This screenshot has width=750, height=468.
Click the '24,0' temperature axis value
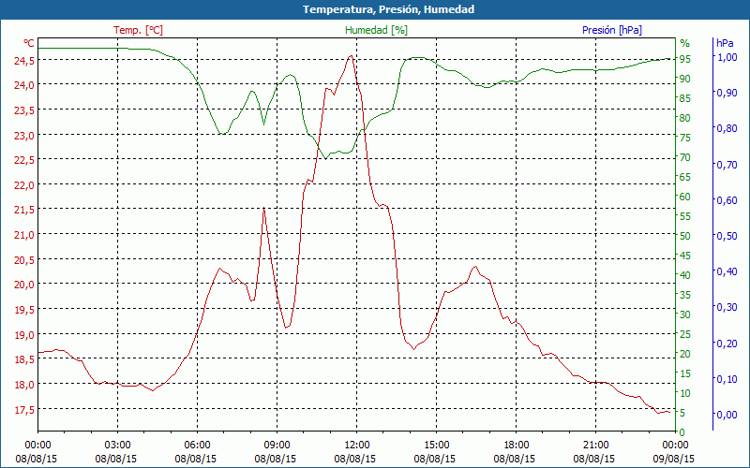point(24,85)
